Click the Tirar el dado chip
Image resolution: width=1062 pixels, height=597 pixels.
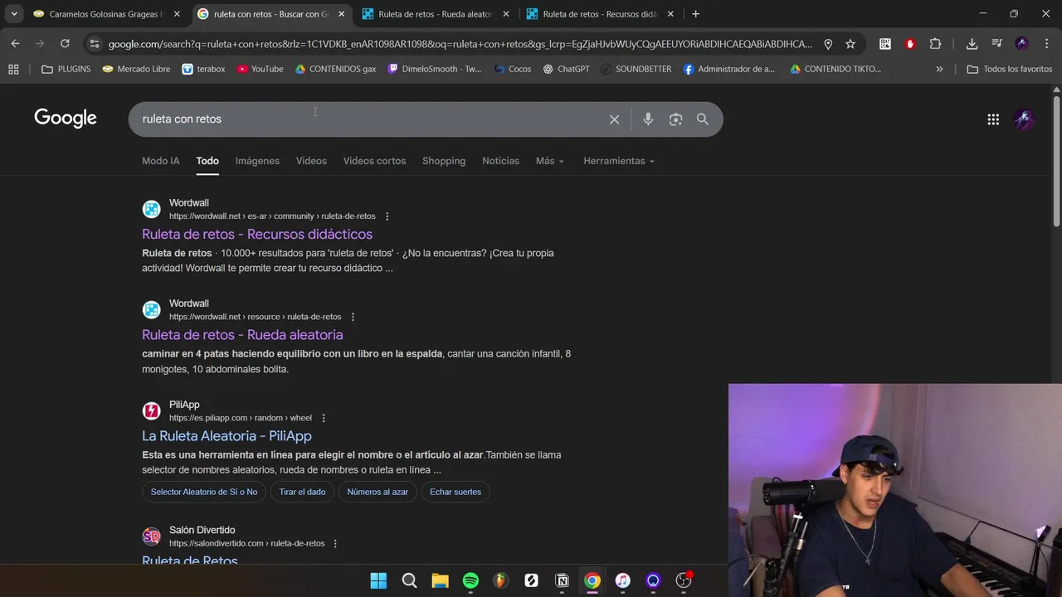coord(302,492)
